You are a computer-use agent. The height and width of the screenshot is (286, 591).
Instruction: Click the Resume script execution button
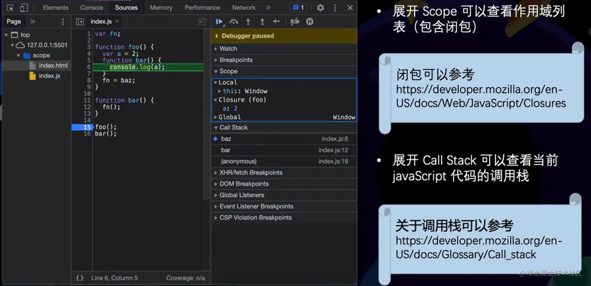[219, 21]
